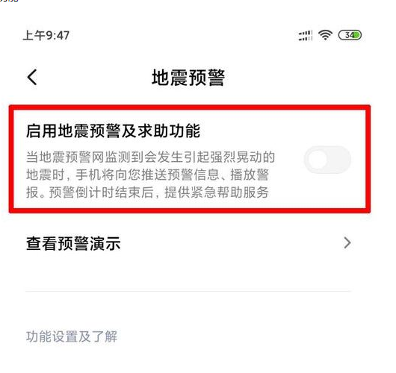396x373 pixels.
Task: Tap the green battery level fill
Action: click(x=357, y=35)
